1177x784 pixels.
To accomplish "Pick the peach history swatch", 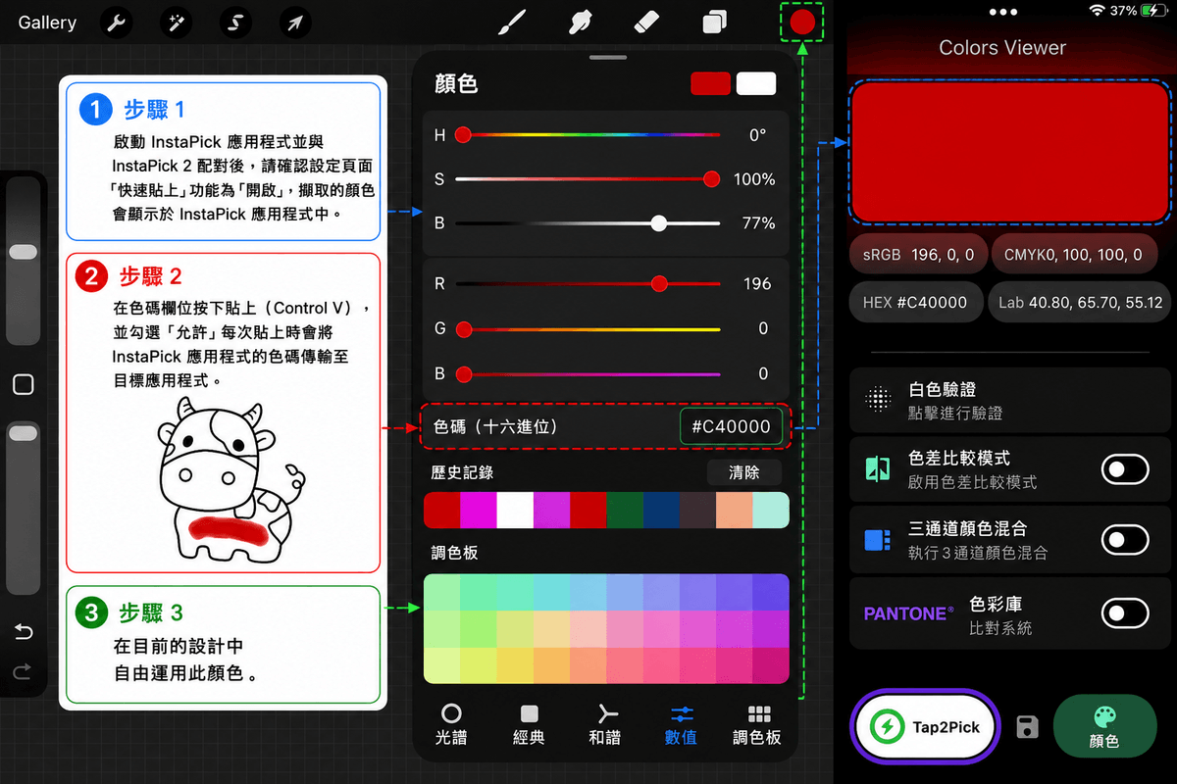I will pos(734,511).
